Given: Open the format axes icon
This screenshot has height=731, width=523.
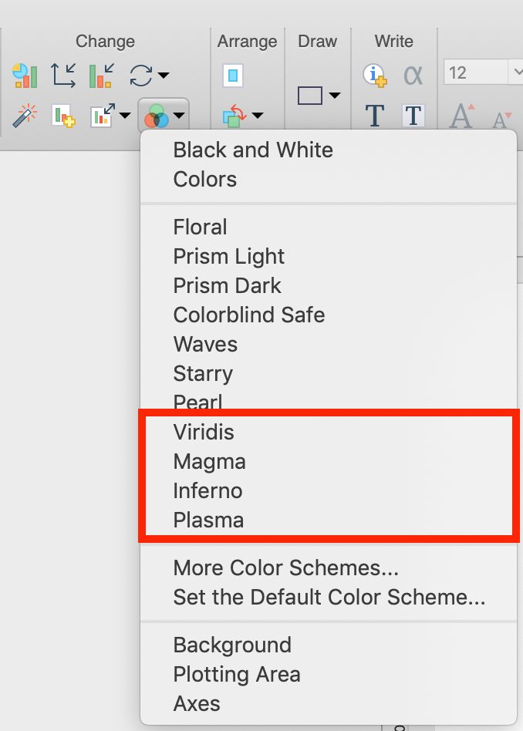Looking at the screenshot, I should [x=63, y=76].
